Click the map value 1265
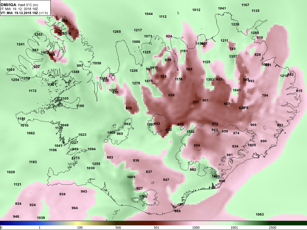307x230 pixels. (117, 32)
